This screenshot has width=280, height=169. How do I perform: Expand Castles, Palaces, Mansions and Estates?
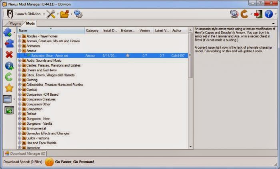20,65
